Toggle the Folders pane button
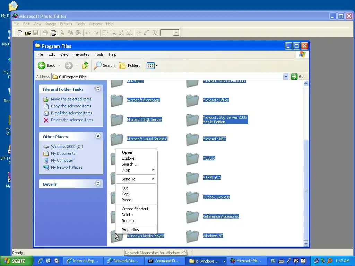 point(130,65)
